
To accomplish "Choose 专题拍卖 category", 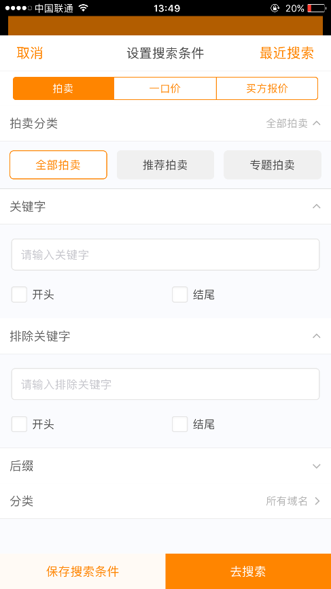I will 273,165.
